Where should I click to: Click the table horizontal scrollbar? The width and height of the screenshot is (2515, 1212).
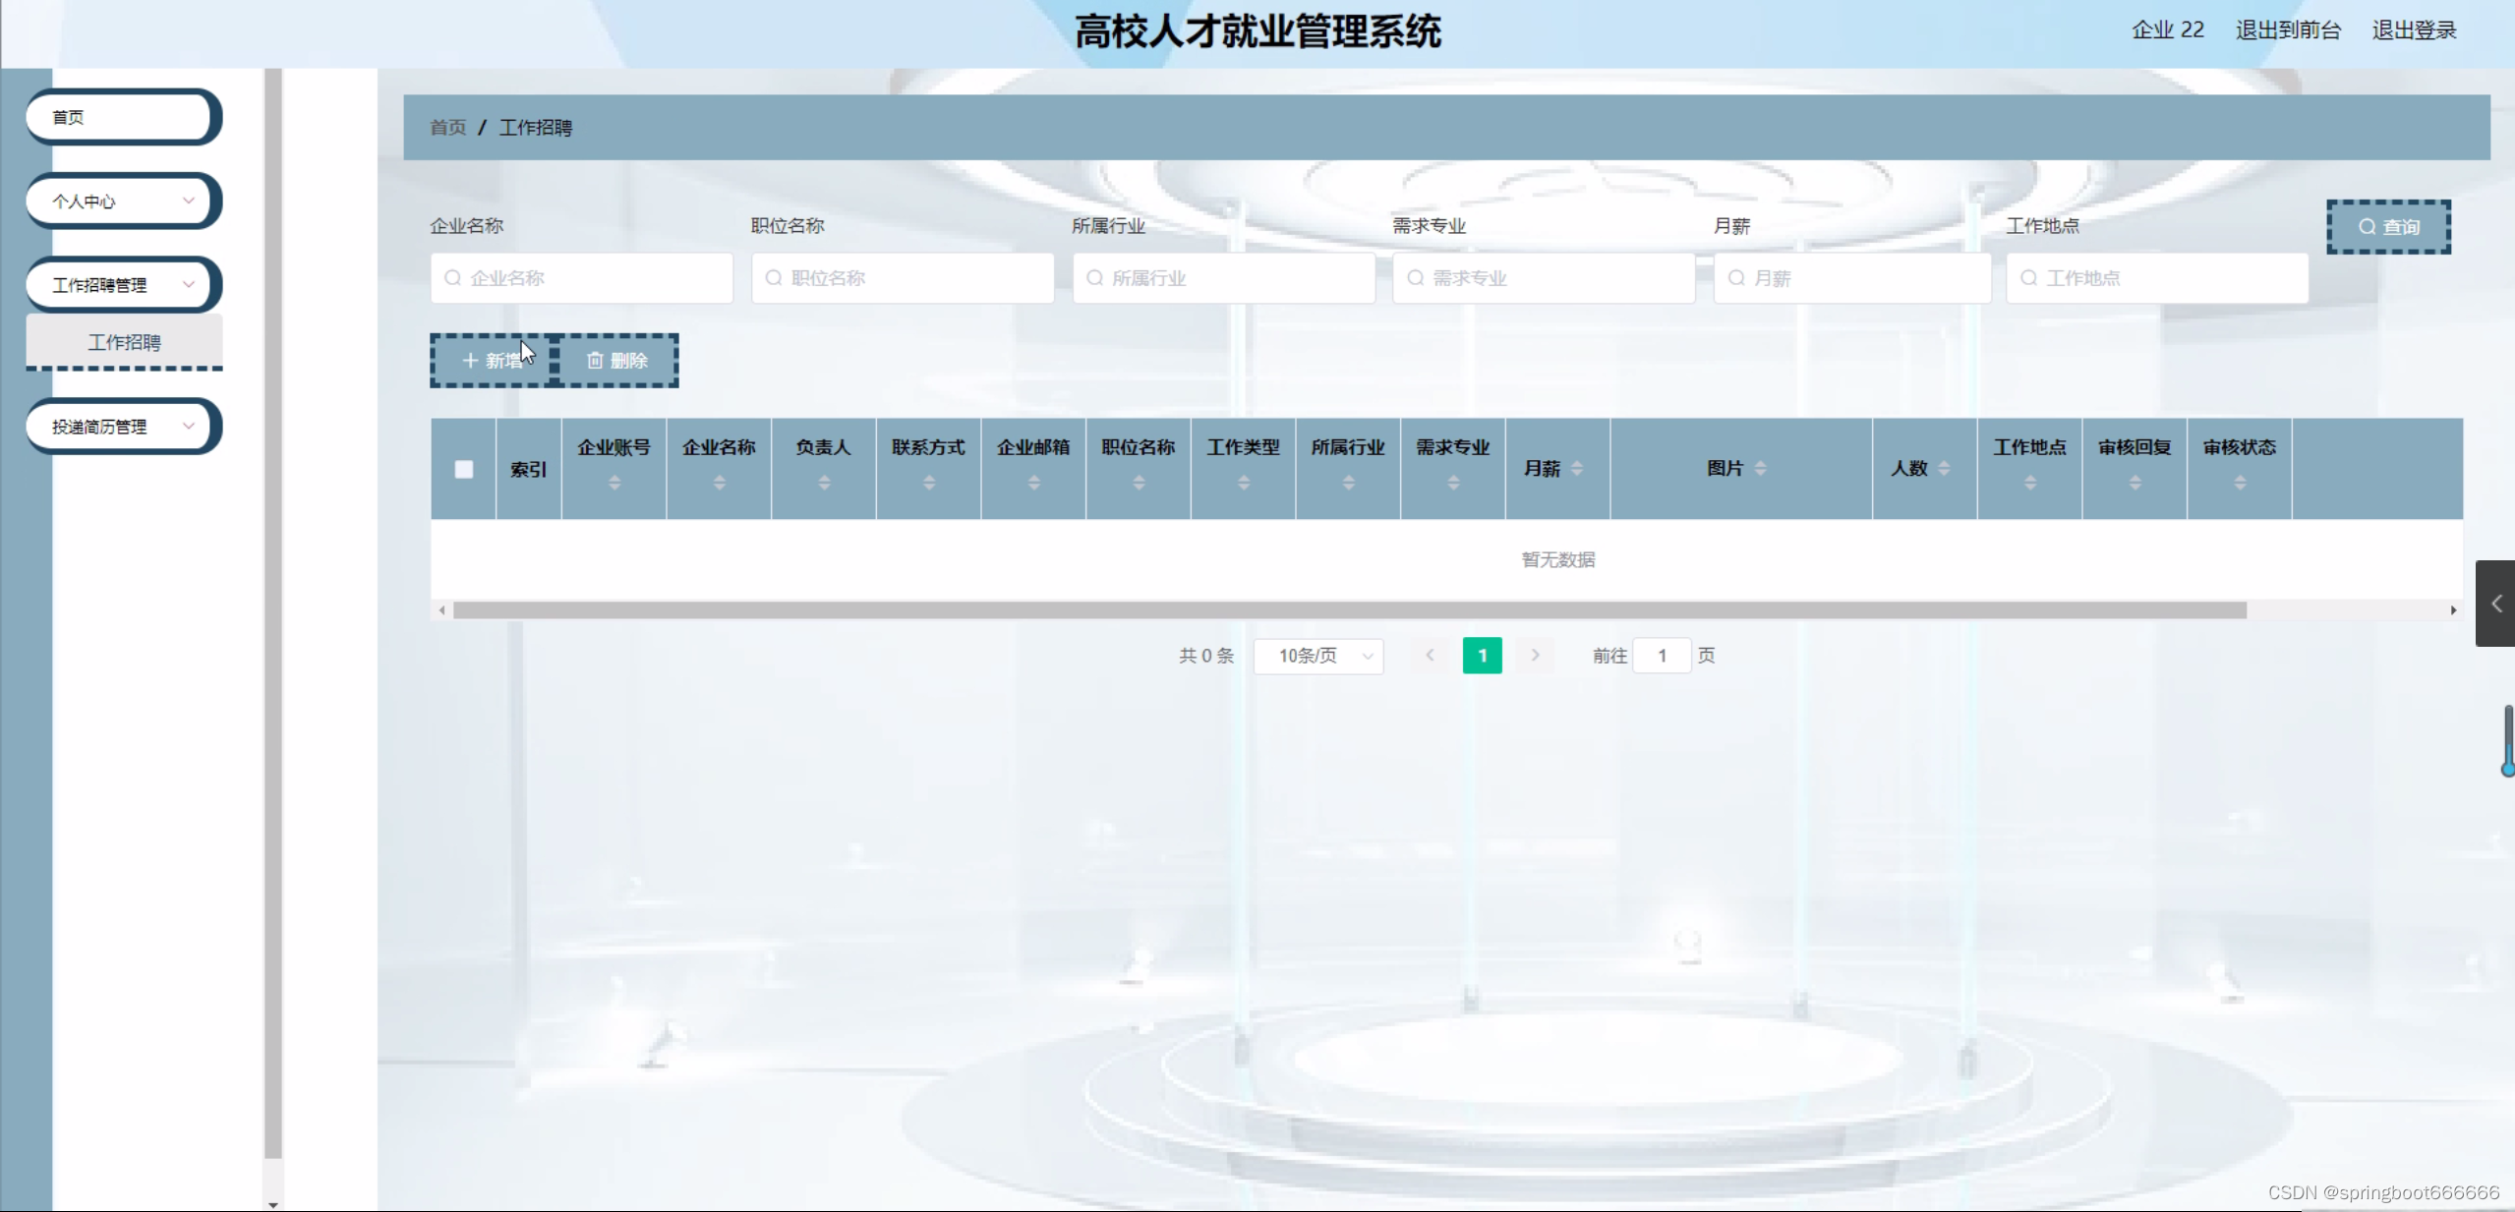point(1349,610)
